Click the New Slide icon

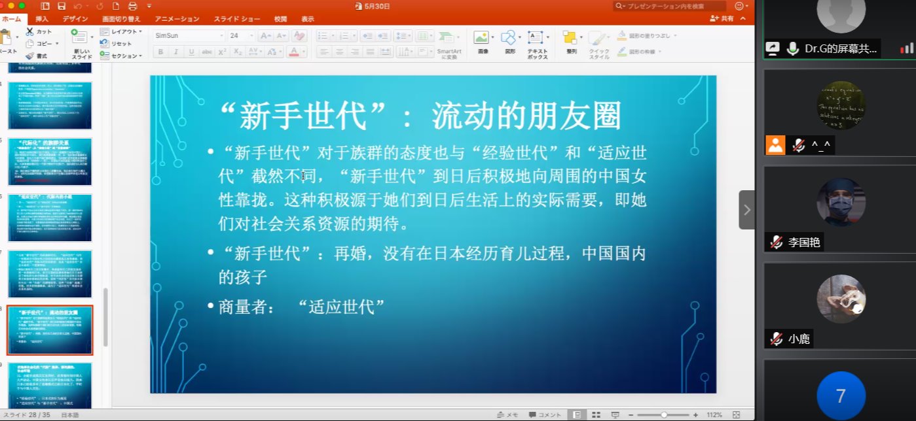(82, 38)
